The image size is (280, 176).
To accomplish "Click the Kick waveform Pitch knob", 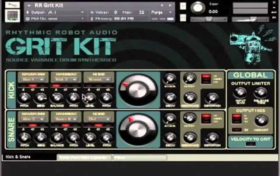I will (x=25, y=98).
